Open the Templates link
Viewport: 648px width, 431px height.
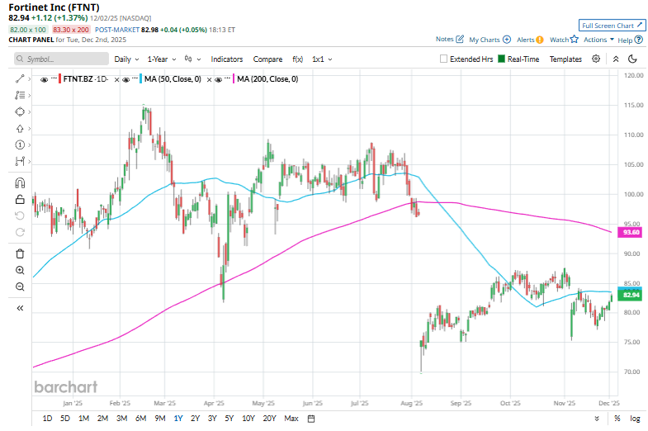[x=565, y=59]
